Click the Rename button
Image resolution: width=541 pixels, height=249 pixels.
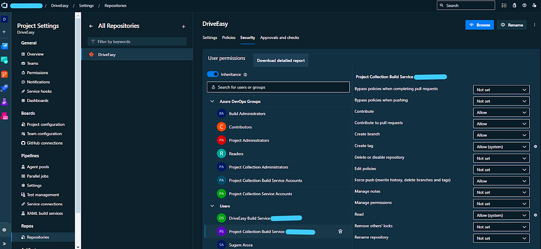pos(512,25)
